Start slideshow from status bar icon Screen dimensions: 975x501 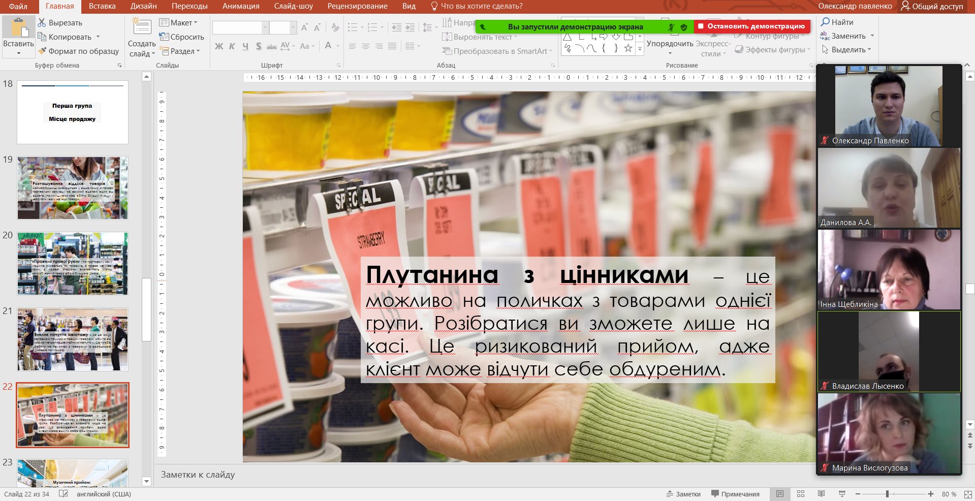tap(842, 494)
